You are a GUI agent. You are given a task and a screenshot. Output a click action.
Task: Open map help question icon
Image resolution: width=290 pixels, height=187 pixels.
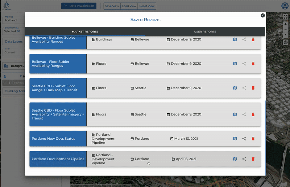[x=285, y=43]
